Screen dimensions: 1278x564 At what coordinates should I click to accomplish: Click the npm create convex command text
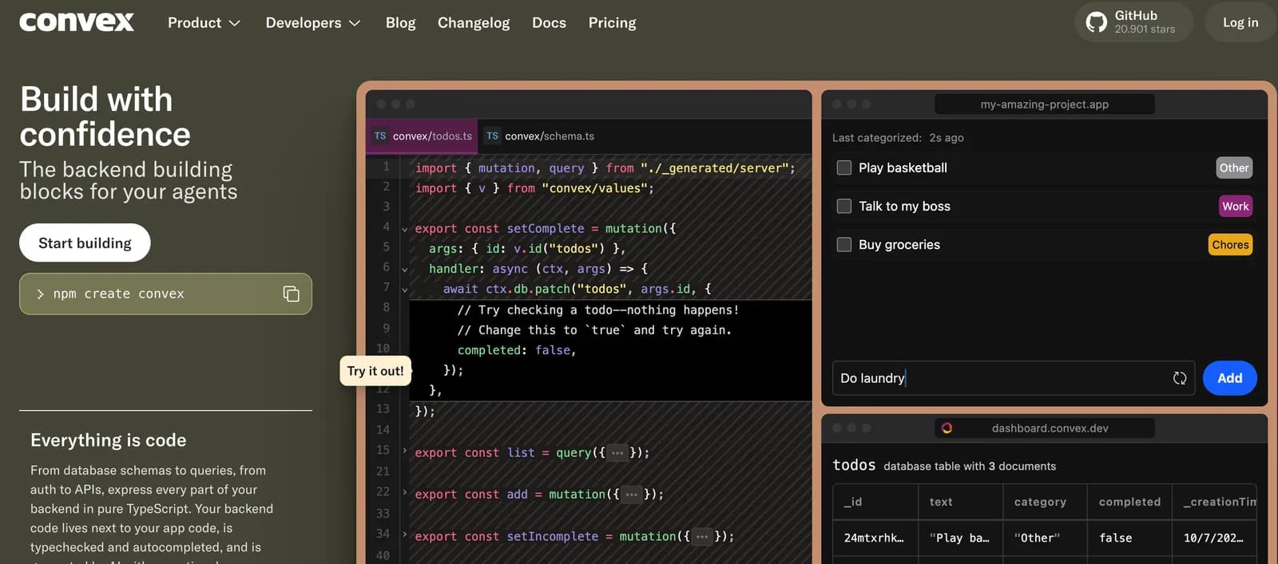point(118,294)
